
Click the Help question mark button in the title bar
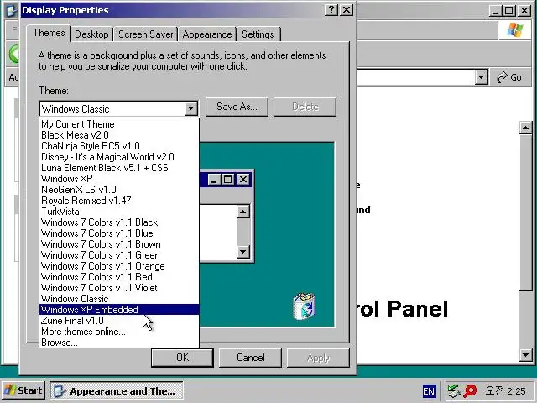coord(331,9)
